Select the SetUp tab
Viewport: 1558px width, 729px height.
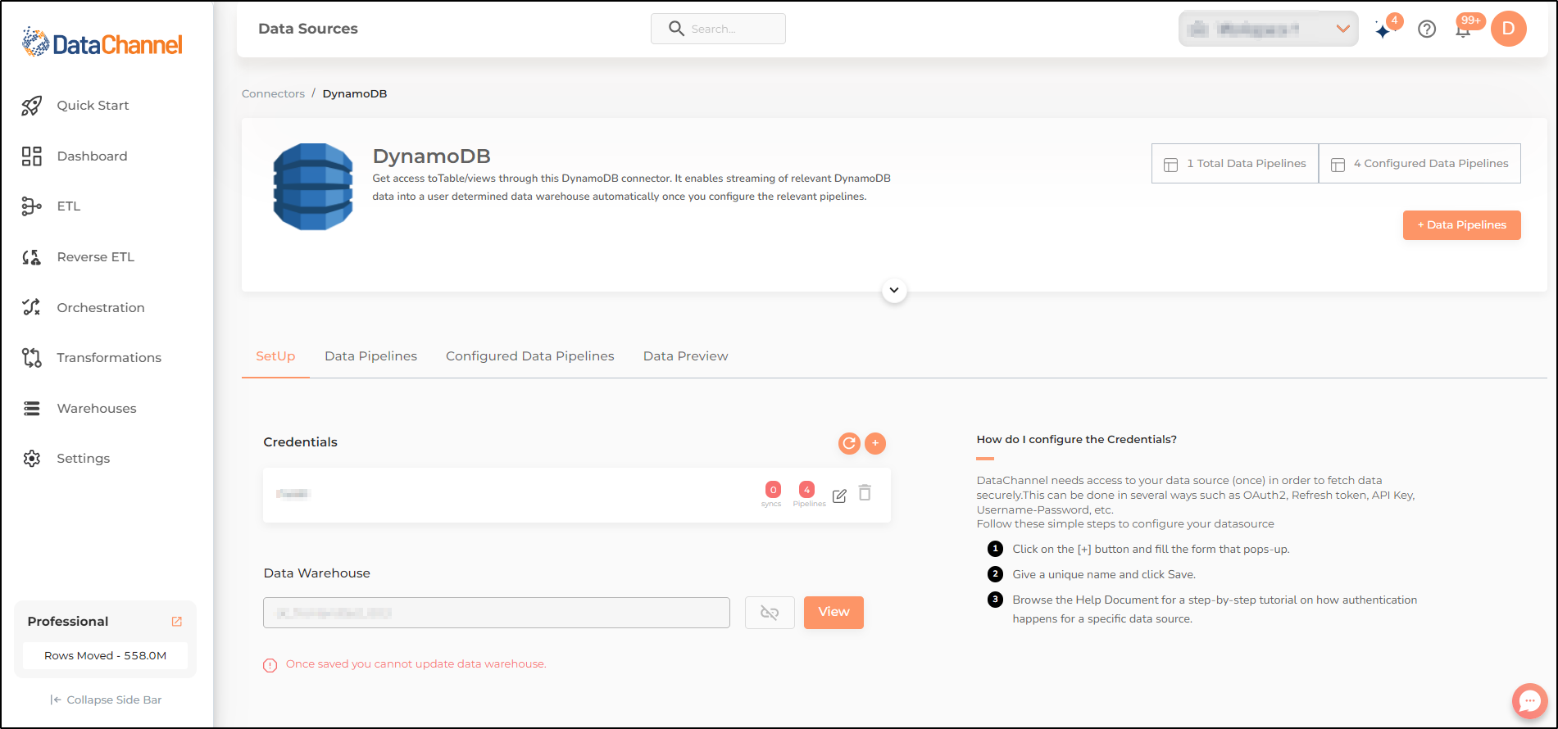tap(275, 356)
